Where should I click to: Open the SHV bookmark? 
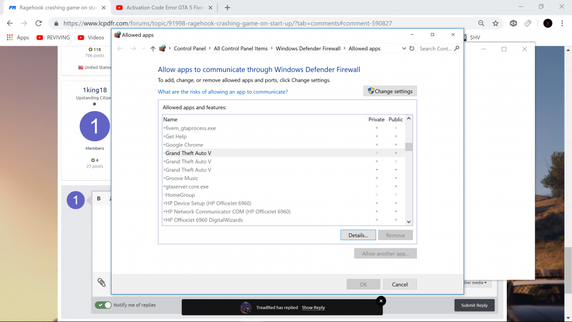(475, 37)
